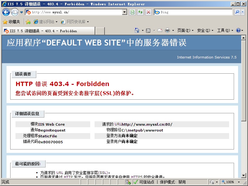Open the 页面(P) menu

click(x=185, y=30)
